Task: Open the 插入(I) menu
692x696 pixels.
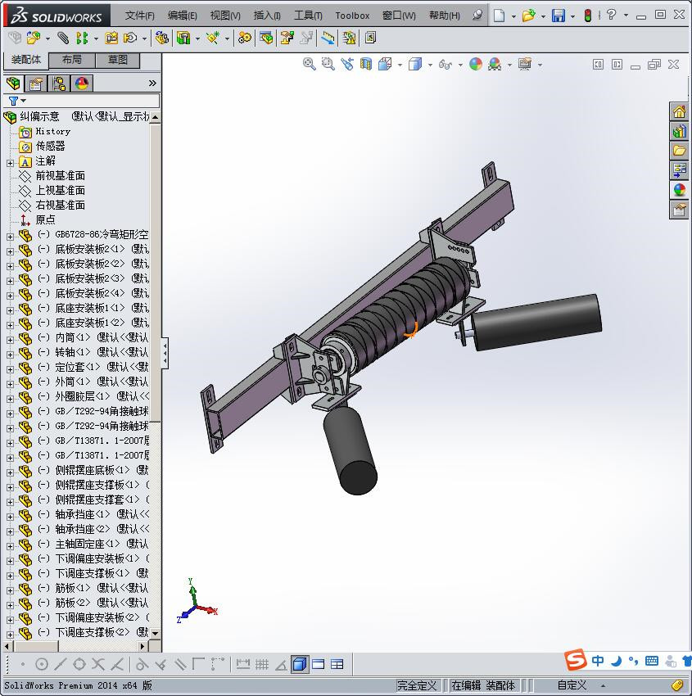Action: tap(267, 16)
